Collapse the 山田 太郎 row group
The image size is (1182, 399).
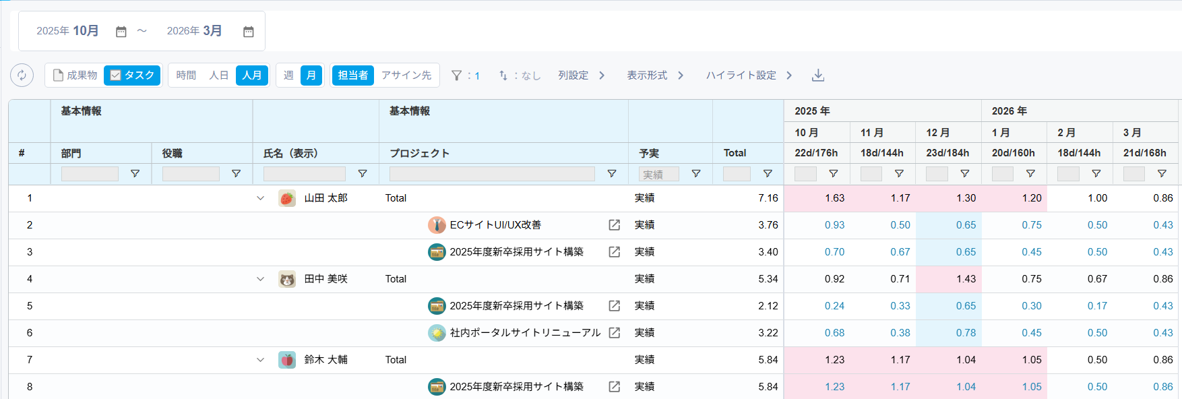point(261,198)
